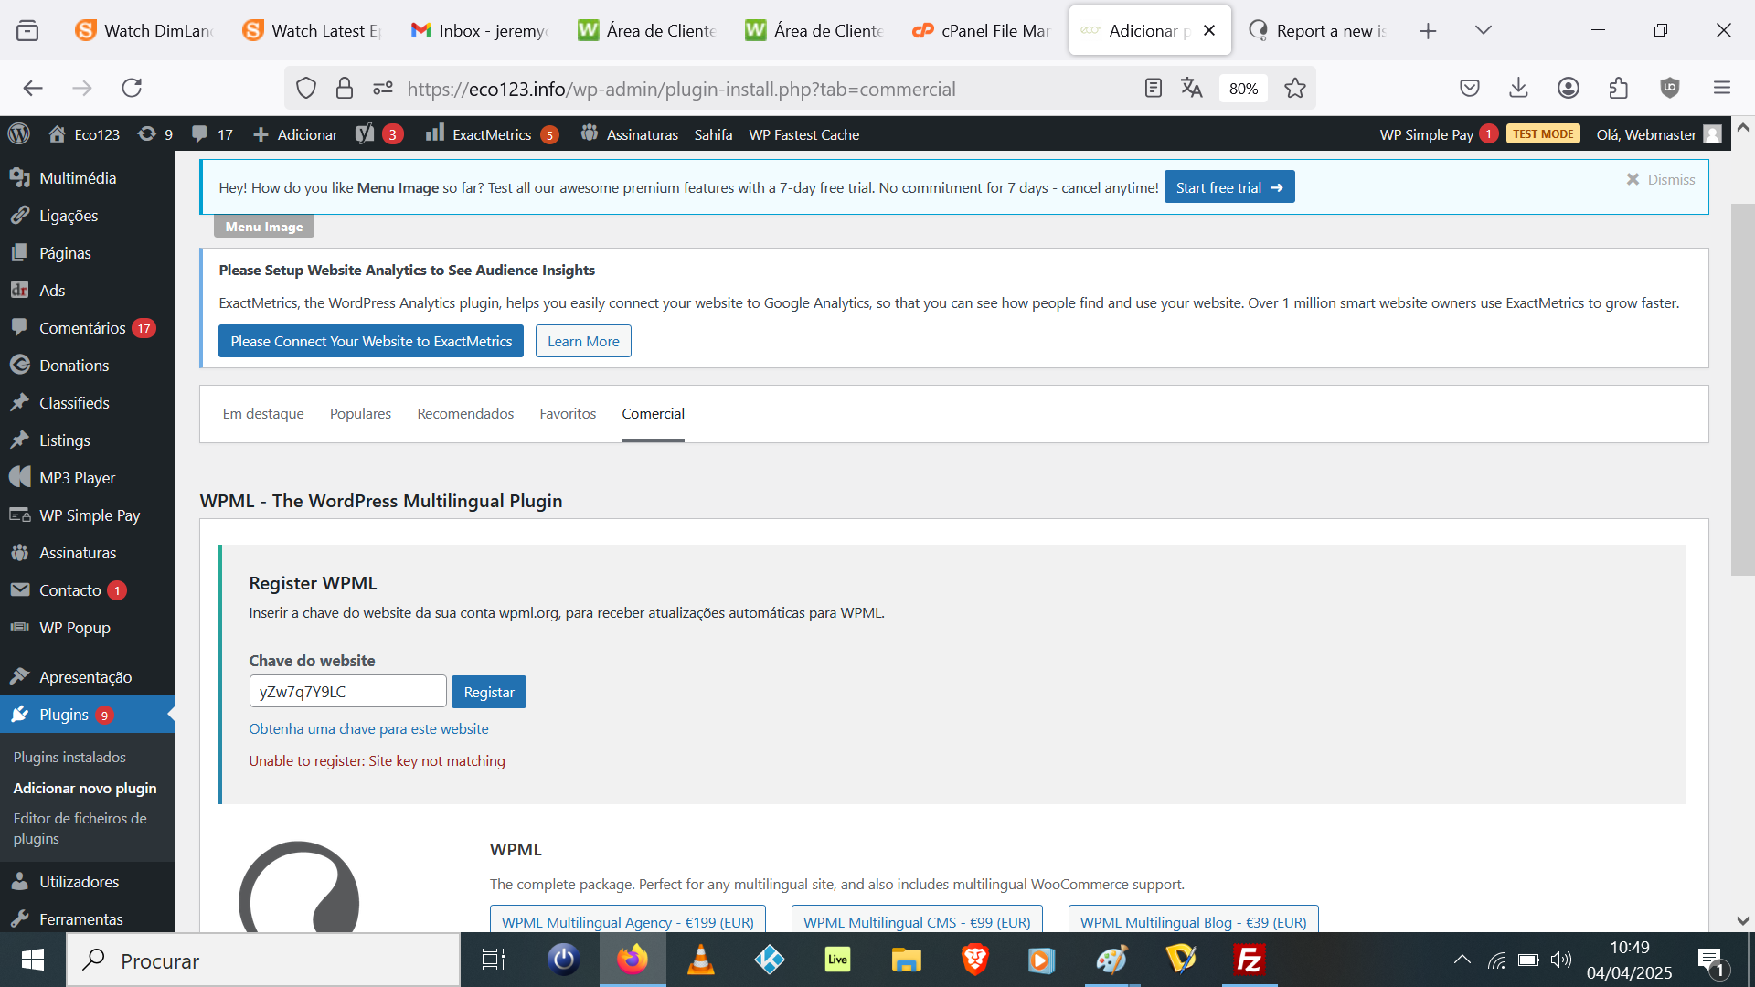1755x987 pixels.
Task: Dismiss the Menu Image notice
Action: point(1660,179)
